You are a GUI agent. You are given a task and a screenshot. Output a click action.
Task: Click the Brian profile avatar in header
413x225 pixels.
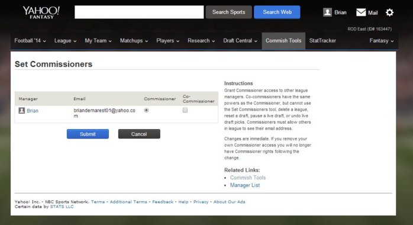327,12
